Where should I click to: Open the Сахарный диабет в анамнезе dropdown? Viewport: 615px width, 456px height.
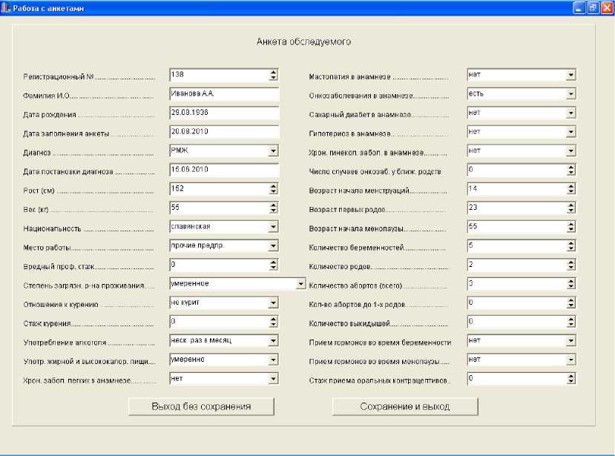coord(570,113)
